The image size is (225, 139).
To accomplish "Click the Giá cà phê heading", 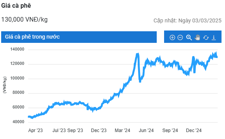I will [x=16, y=6].
